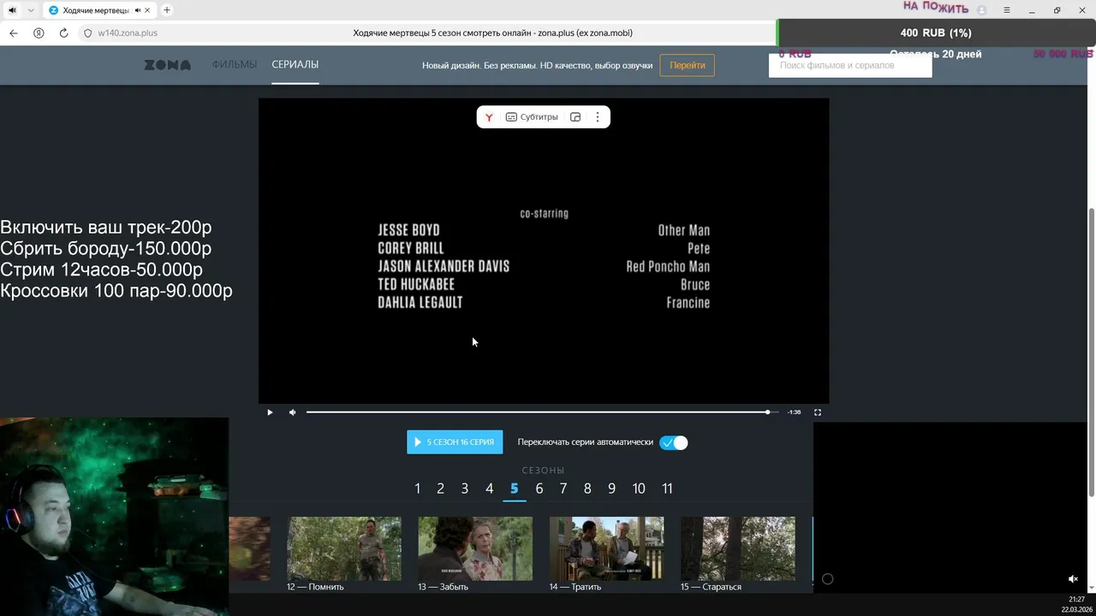Select season 1

(418, 489)
